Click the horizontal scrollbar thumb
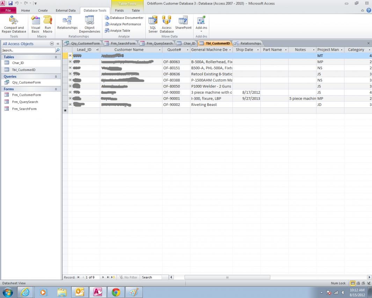This screenshot has width=372, height=298. tap(227, 277)
